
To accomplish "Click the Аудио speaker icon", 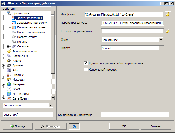I will click(x=9, y=61).
